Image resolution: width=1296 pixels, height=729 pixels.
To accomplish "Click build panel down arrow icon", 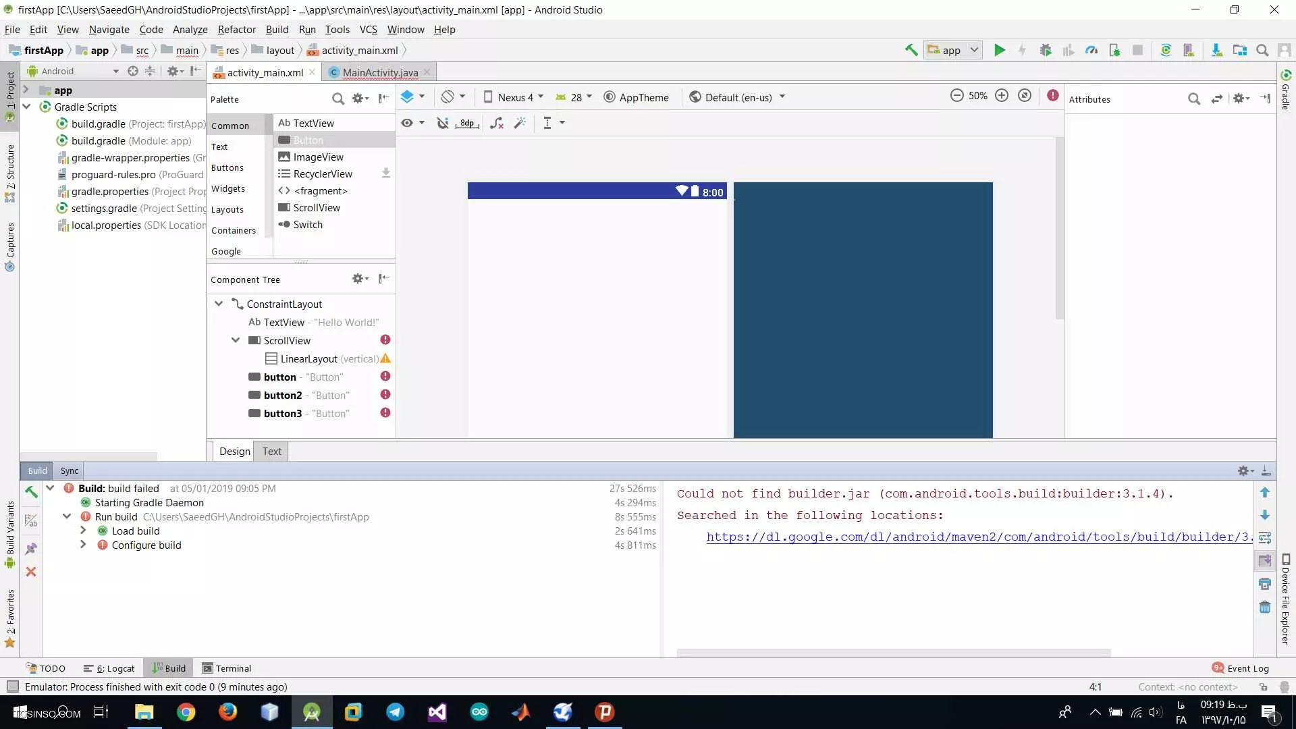I will pos(1265,515).
